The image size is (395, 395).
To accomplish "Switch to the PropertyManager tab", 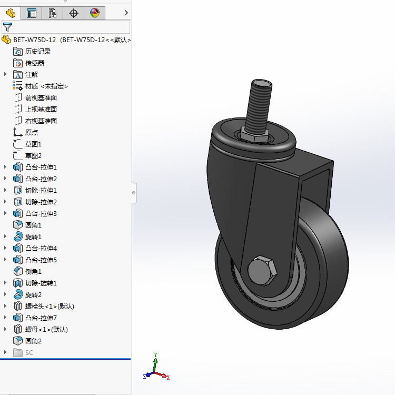I will [x=32, y=13].
